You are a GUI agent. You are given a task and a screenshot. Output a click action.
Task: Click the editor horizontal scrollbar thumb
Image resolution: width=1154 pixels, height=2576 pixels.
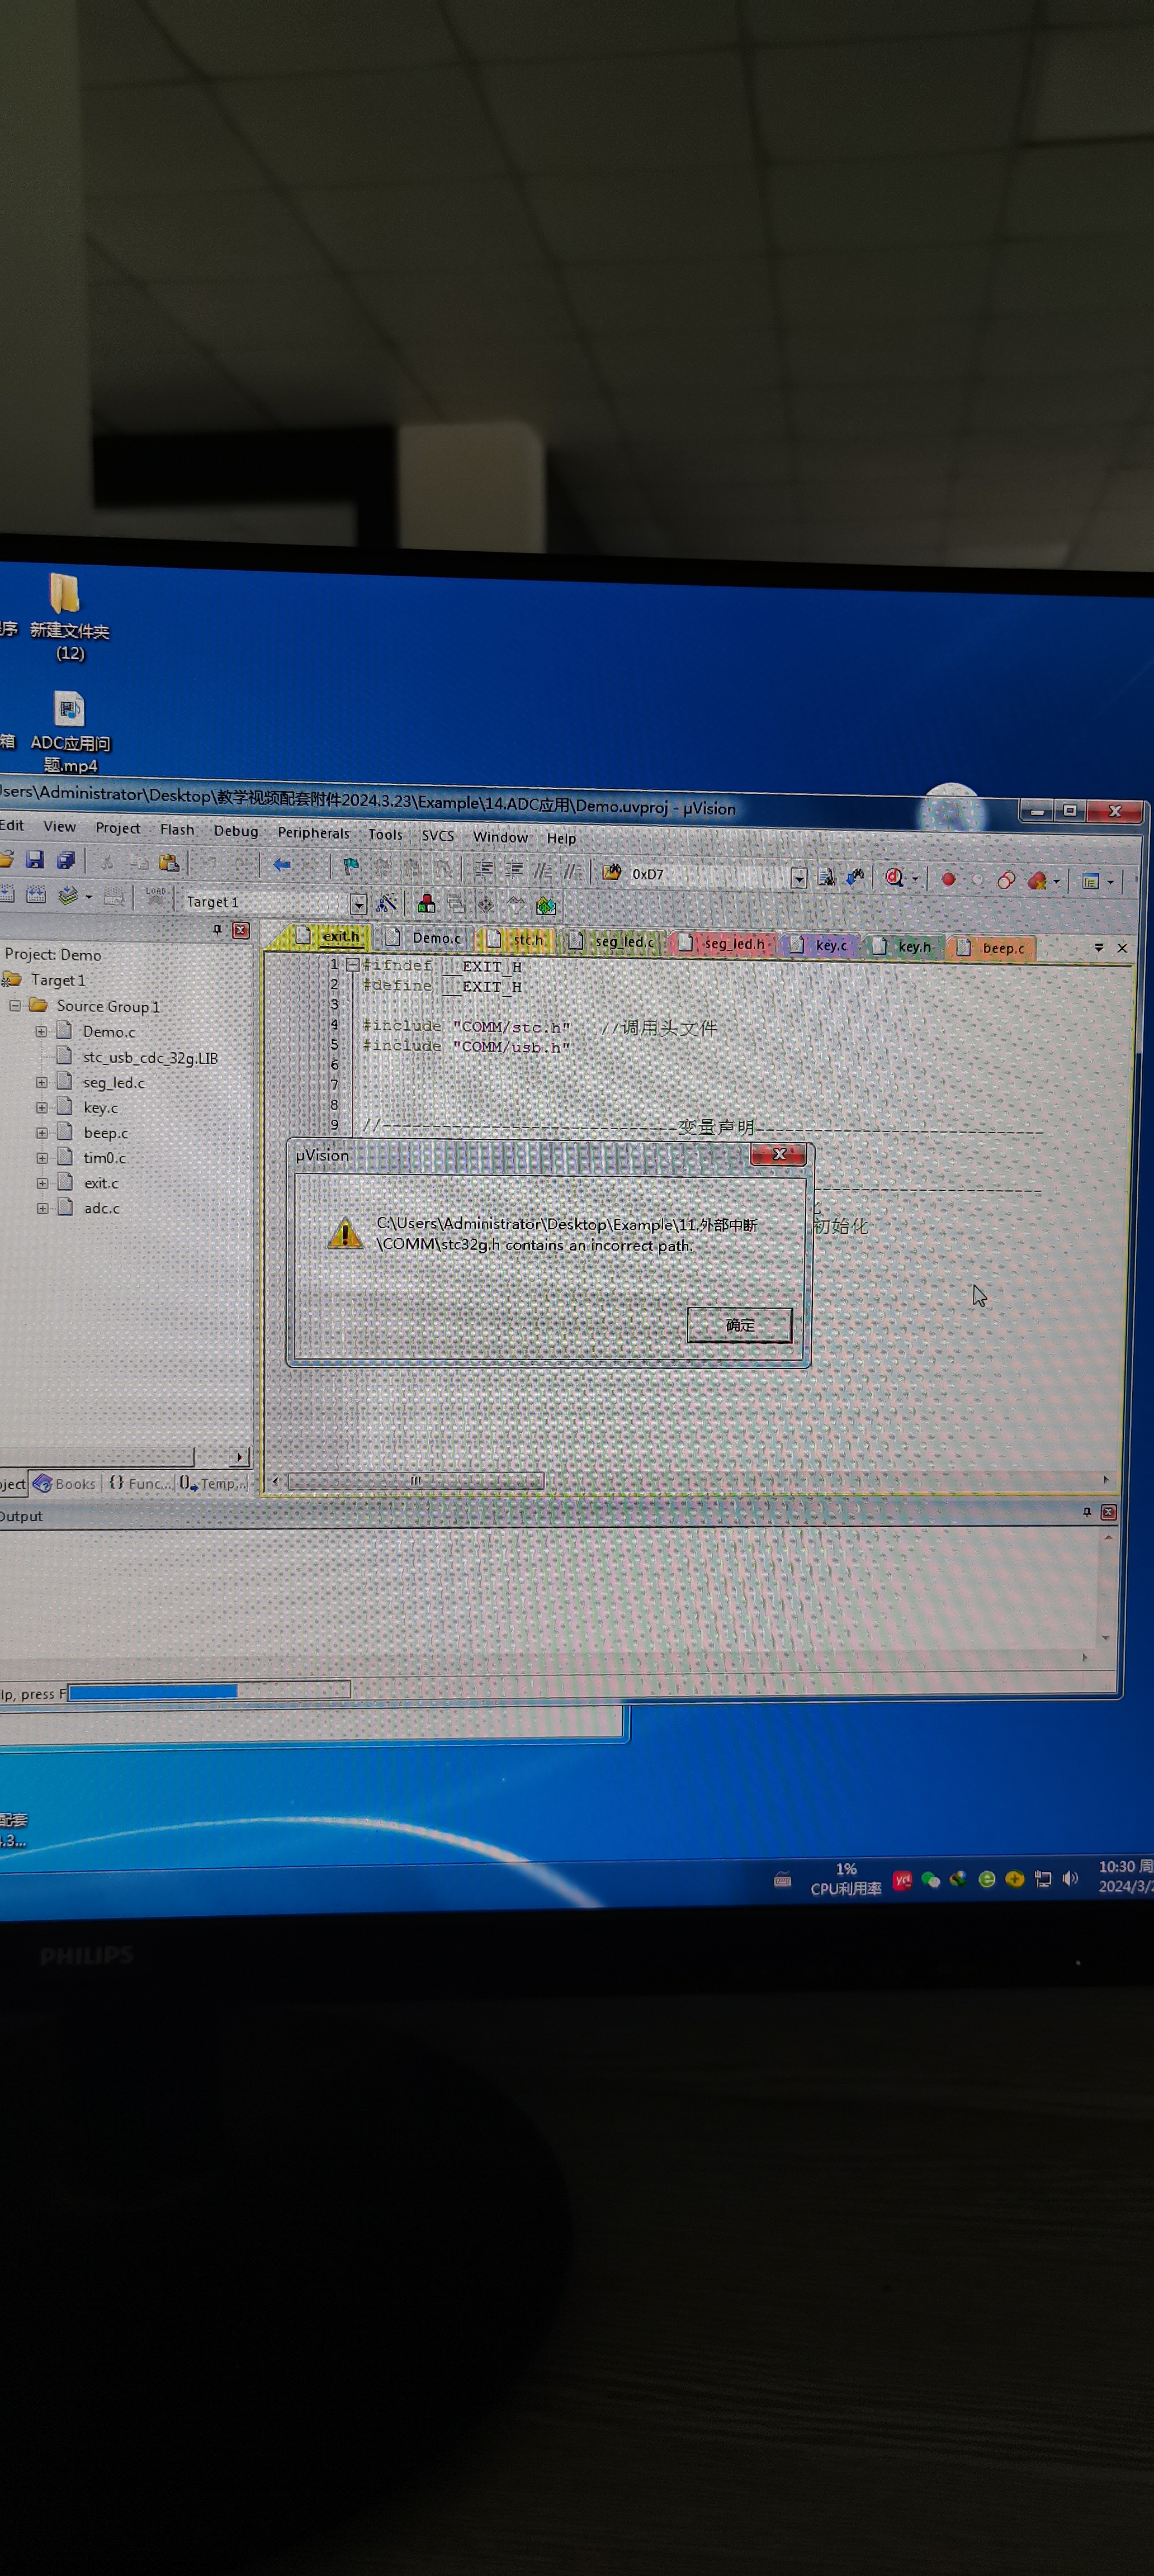(415, 1481)
